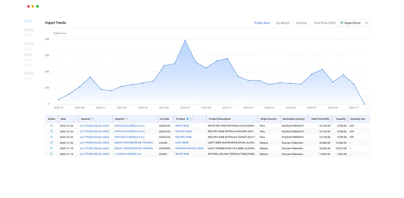Viewport: 404px width, 198px height.
Task: Switch chart to Trades Sum tab
Action: [x=262, y=23]
